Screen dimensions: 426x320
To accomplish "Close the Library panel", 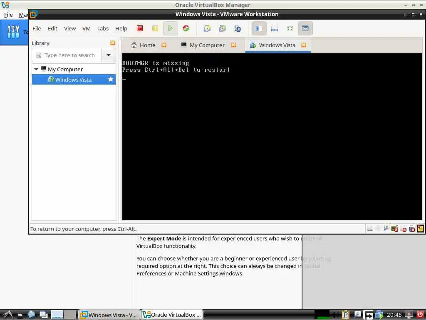I will (113, 43).
